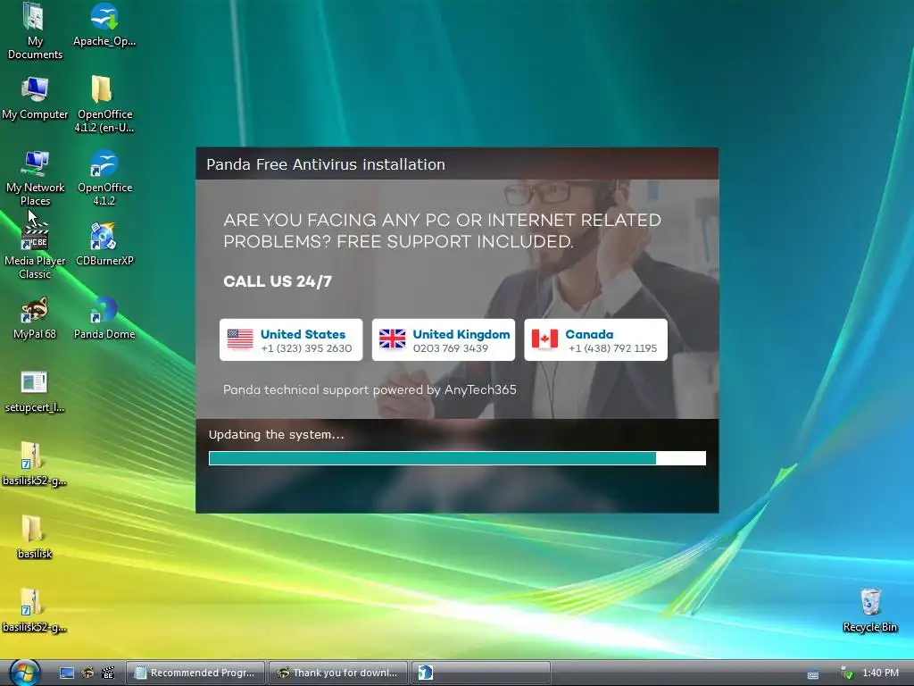This screenshot has width=914, height=686.
Task: Click the 'CALL US 24/7' heading
Action: [x=278, y=281]
